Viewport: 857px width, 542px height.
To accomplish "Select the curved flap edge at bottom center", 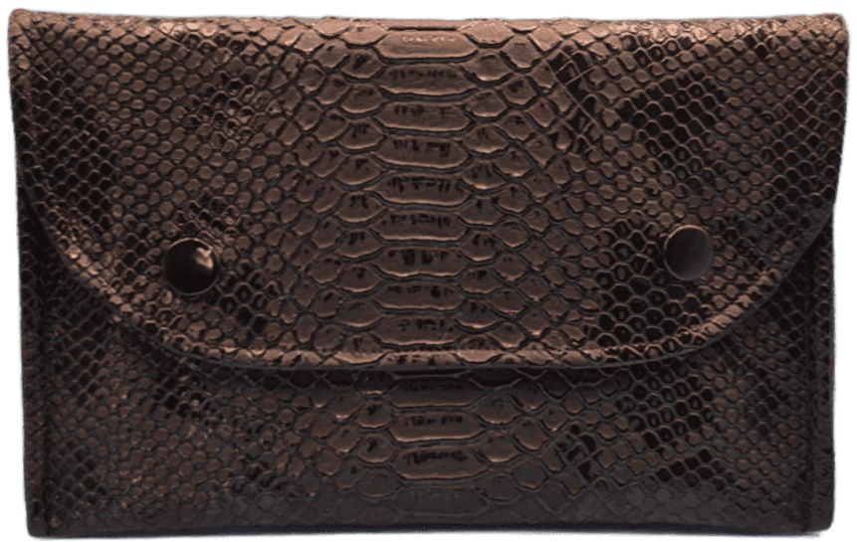I will click(426, 365).
